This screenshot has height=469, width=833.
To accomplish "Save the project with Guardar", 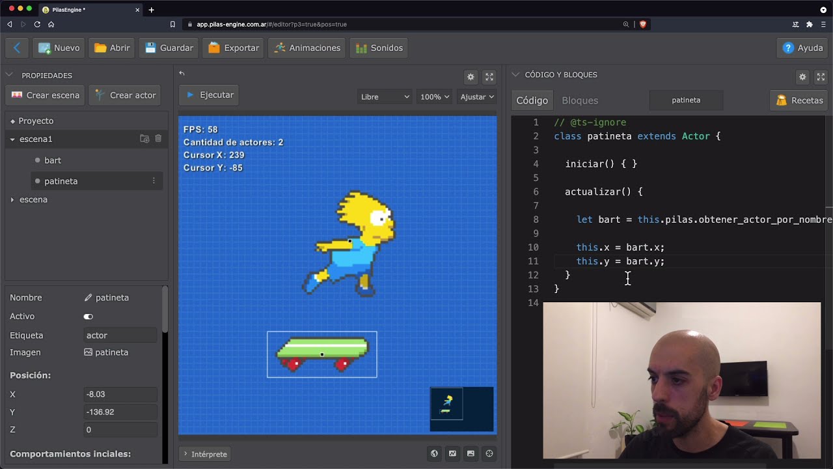I will click(169, 48).
